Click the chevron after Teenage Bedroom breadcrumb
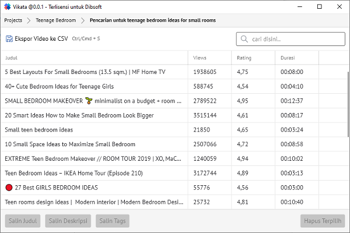The width and height of the screenshot is (350, 233). point(83,20)
